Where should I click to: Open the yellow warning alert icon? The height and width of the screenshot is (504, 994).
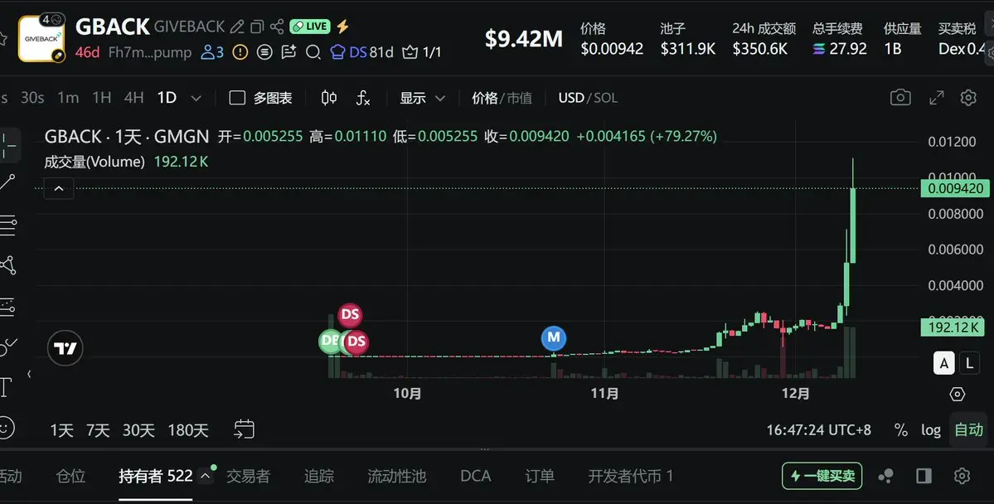point(240,52)
